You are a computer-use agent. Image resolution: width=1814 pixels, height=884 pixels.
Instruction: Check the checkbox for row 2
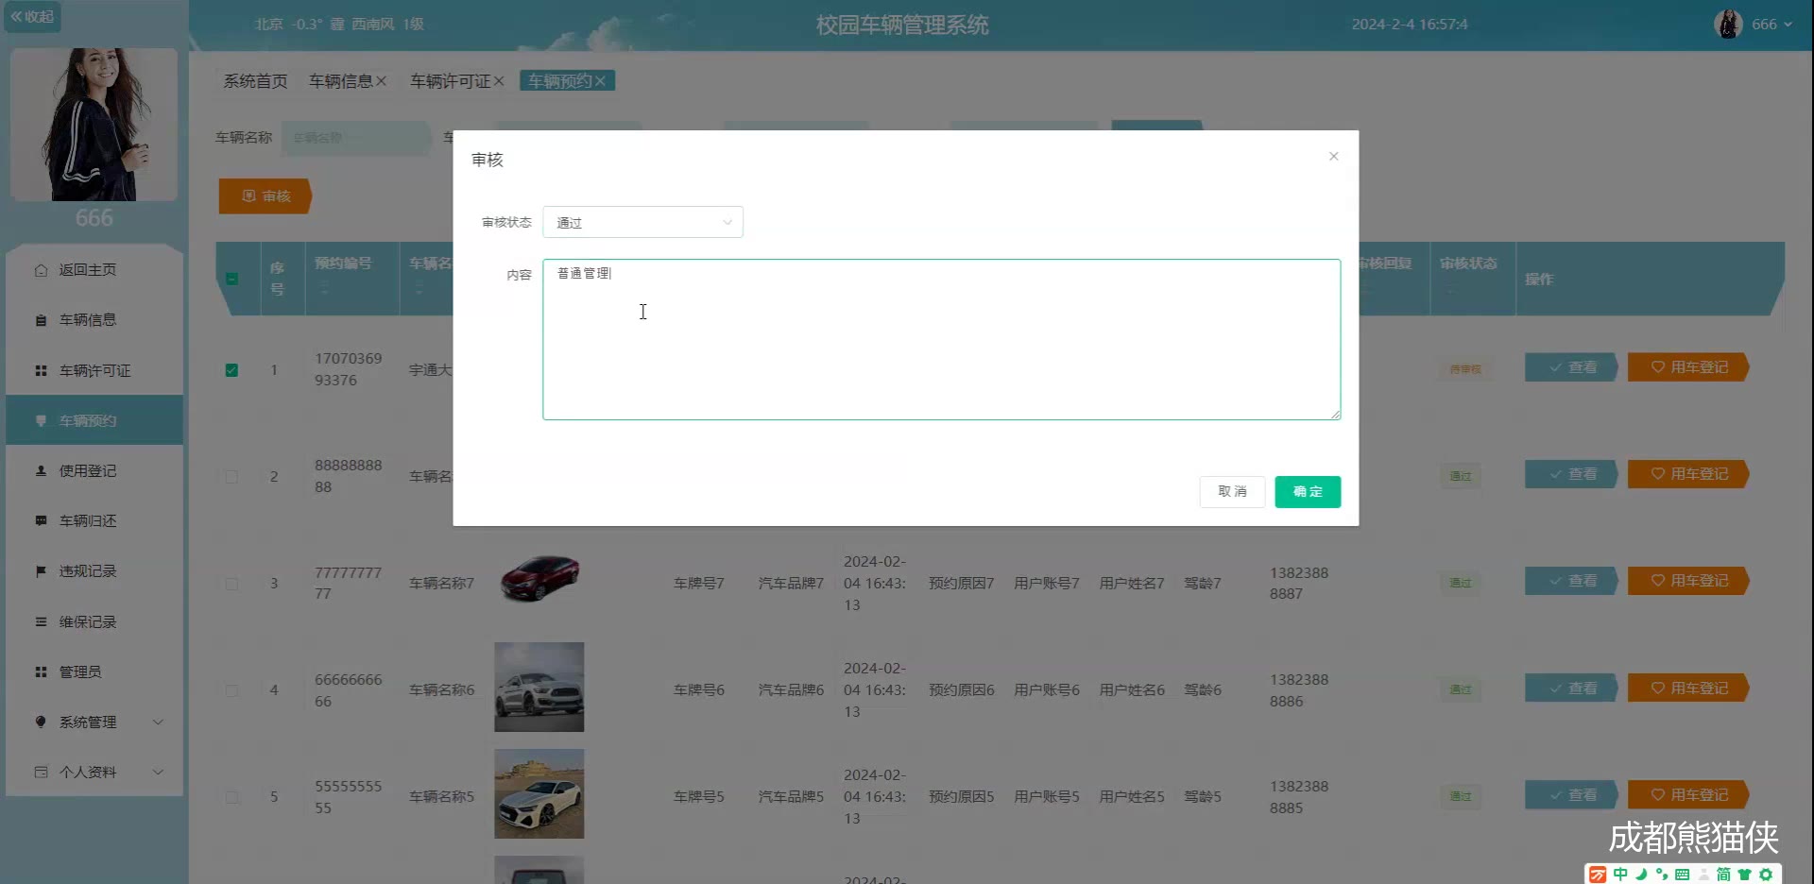pyautogui.click(x=231, y=477)
